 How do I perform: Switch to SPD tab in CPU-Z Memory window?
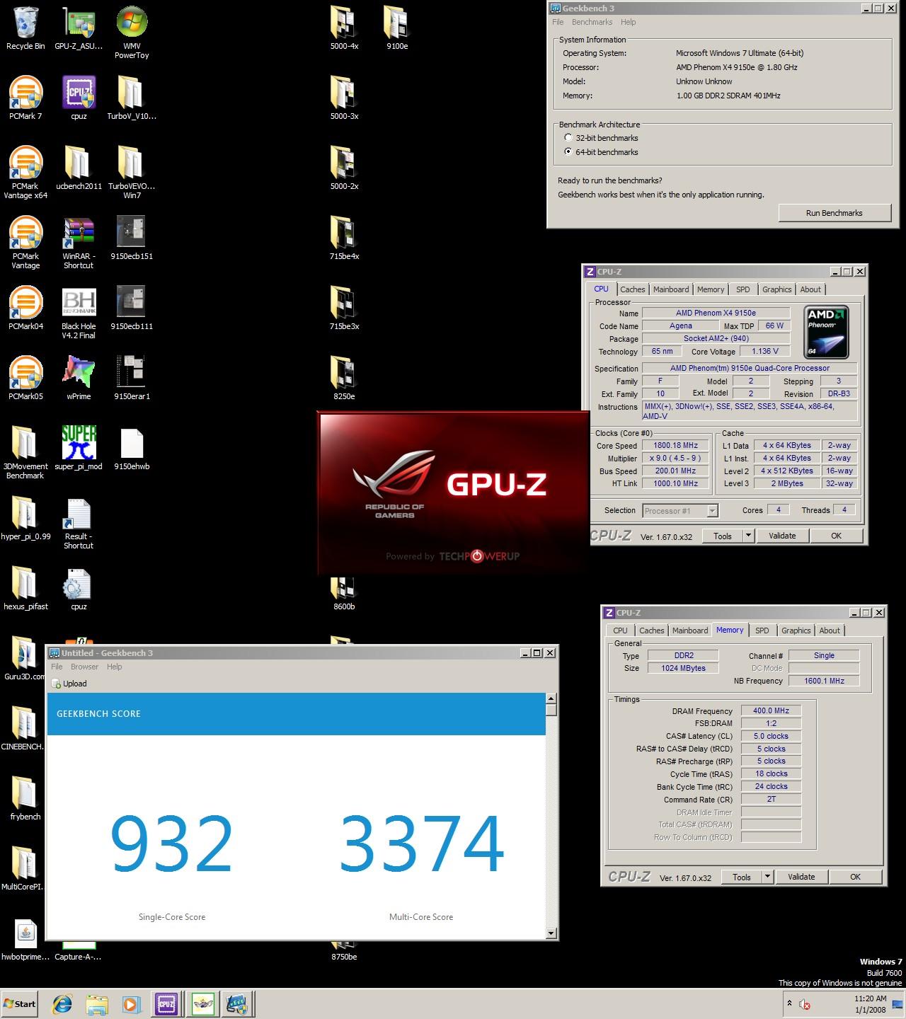coord(762,631)
